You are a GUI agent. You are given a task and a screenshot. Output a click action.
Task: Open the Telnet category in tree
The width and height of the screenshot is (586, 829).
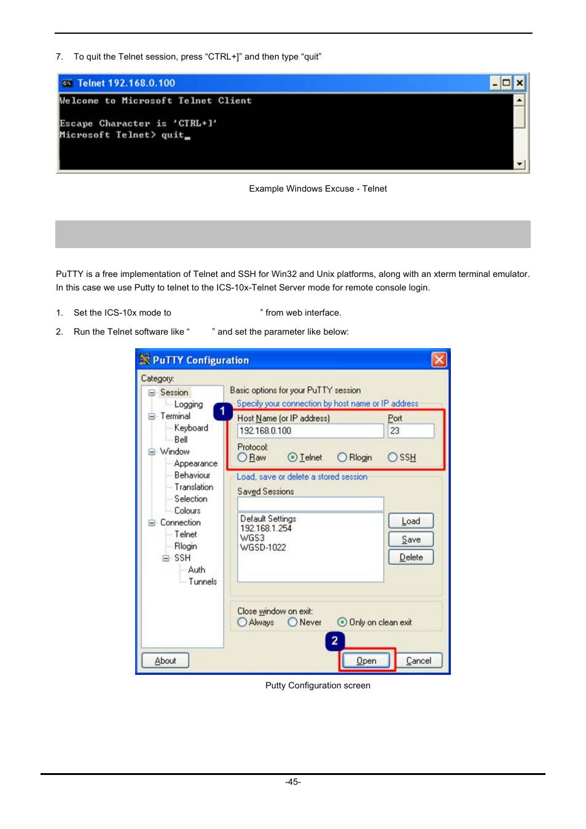point(186,534)
